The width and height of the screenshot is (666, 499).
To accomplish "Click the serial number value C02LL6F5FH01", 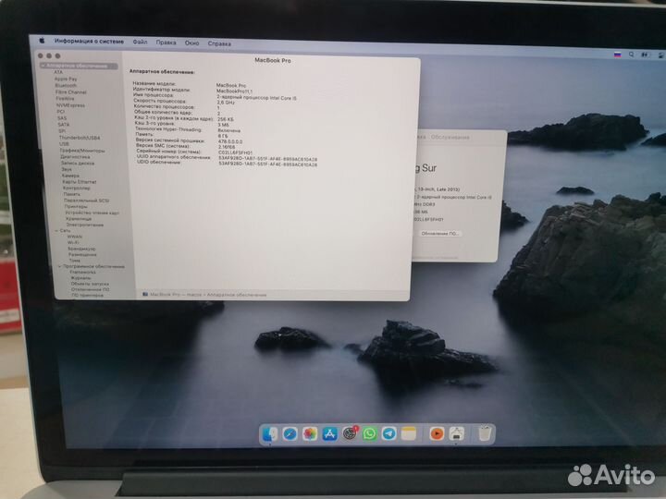I will (x=235, y=152).
